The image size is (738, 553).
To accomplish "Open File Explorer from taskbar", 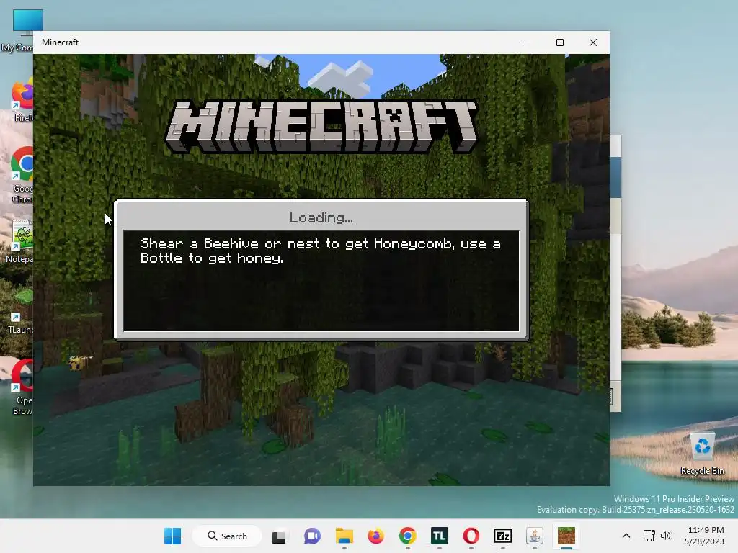I will 344,536.
